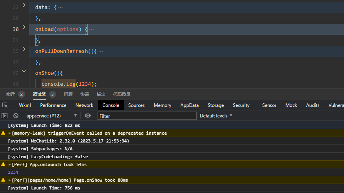Screen dimensions: 344x193
Task: Click the Launch Time: 756 ms log entry
Action: coord(44,188)
